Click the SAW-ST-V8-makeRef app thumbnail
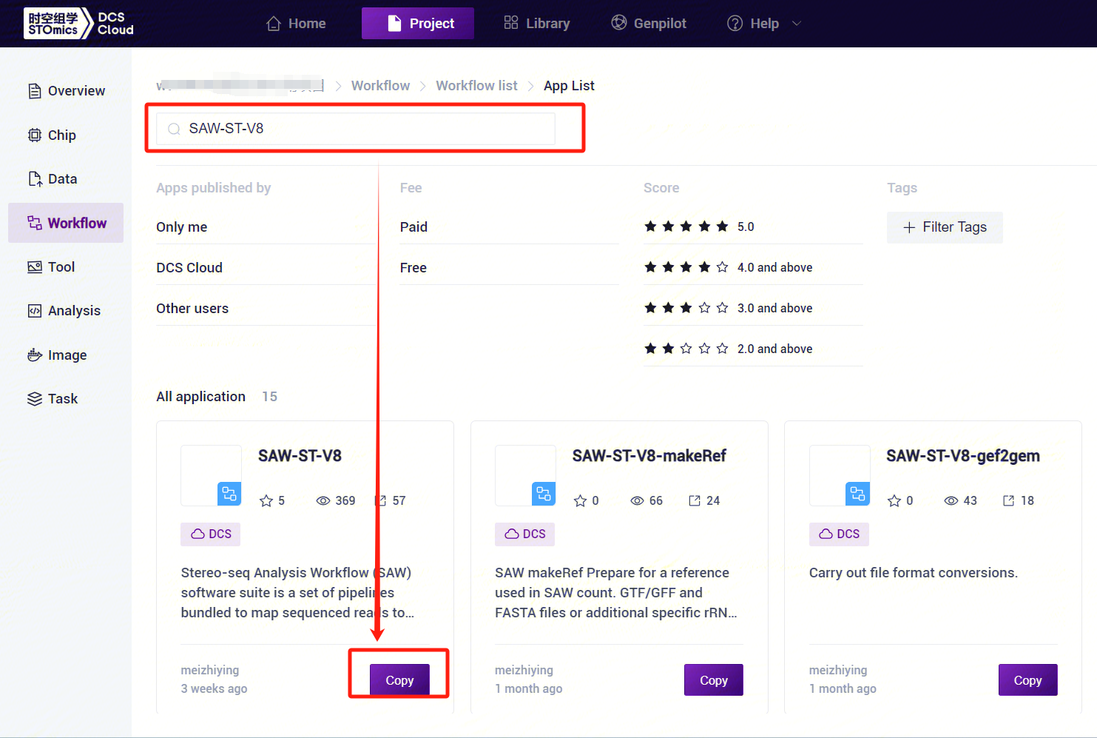The width and height of the screenshot is (1097, 738). 525,475
